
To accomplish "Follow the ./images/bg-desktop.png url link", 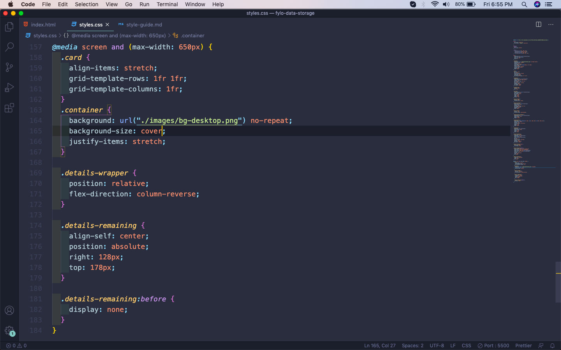I will click(x=189, y=120).
